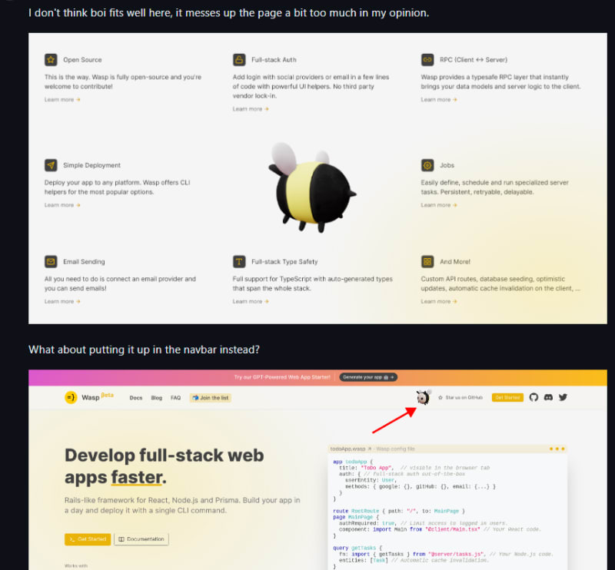This screenshot has width=615, height=570.
Task: Open Learn more under And More
Action: (x=439, y=301)
